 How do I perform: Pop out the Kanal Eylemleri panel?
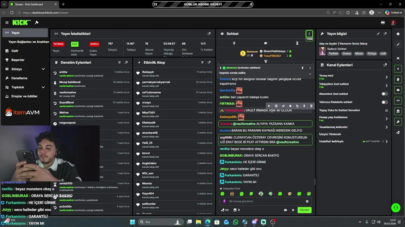click(385, 65)
